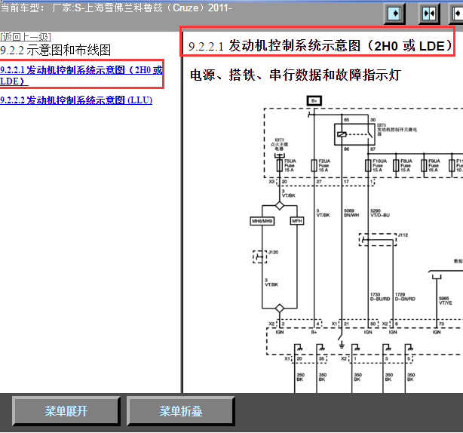
Task: Select the 9.2.2 示意图和布线图 section heading
Action: coord(56,51)
